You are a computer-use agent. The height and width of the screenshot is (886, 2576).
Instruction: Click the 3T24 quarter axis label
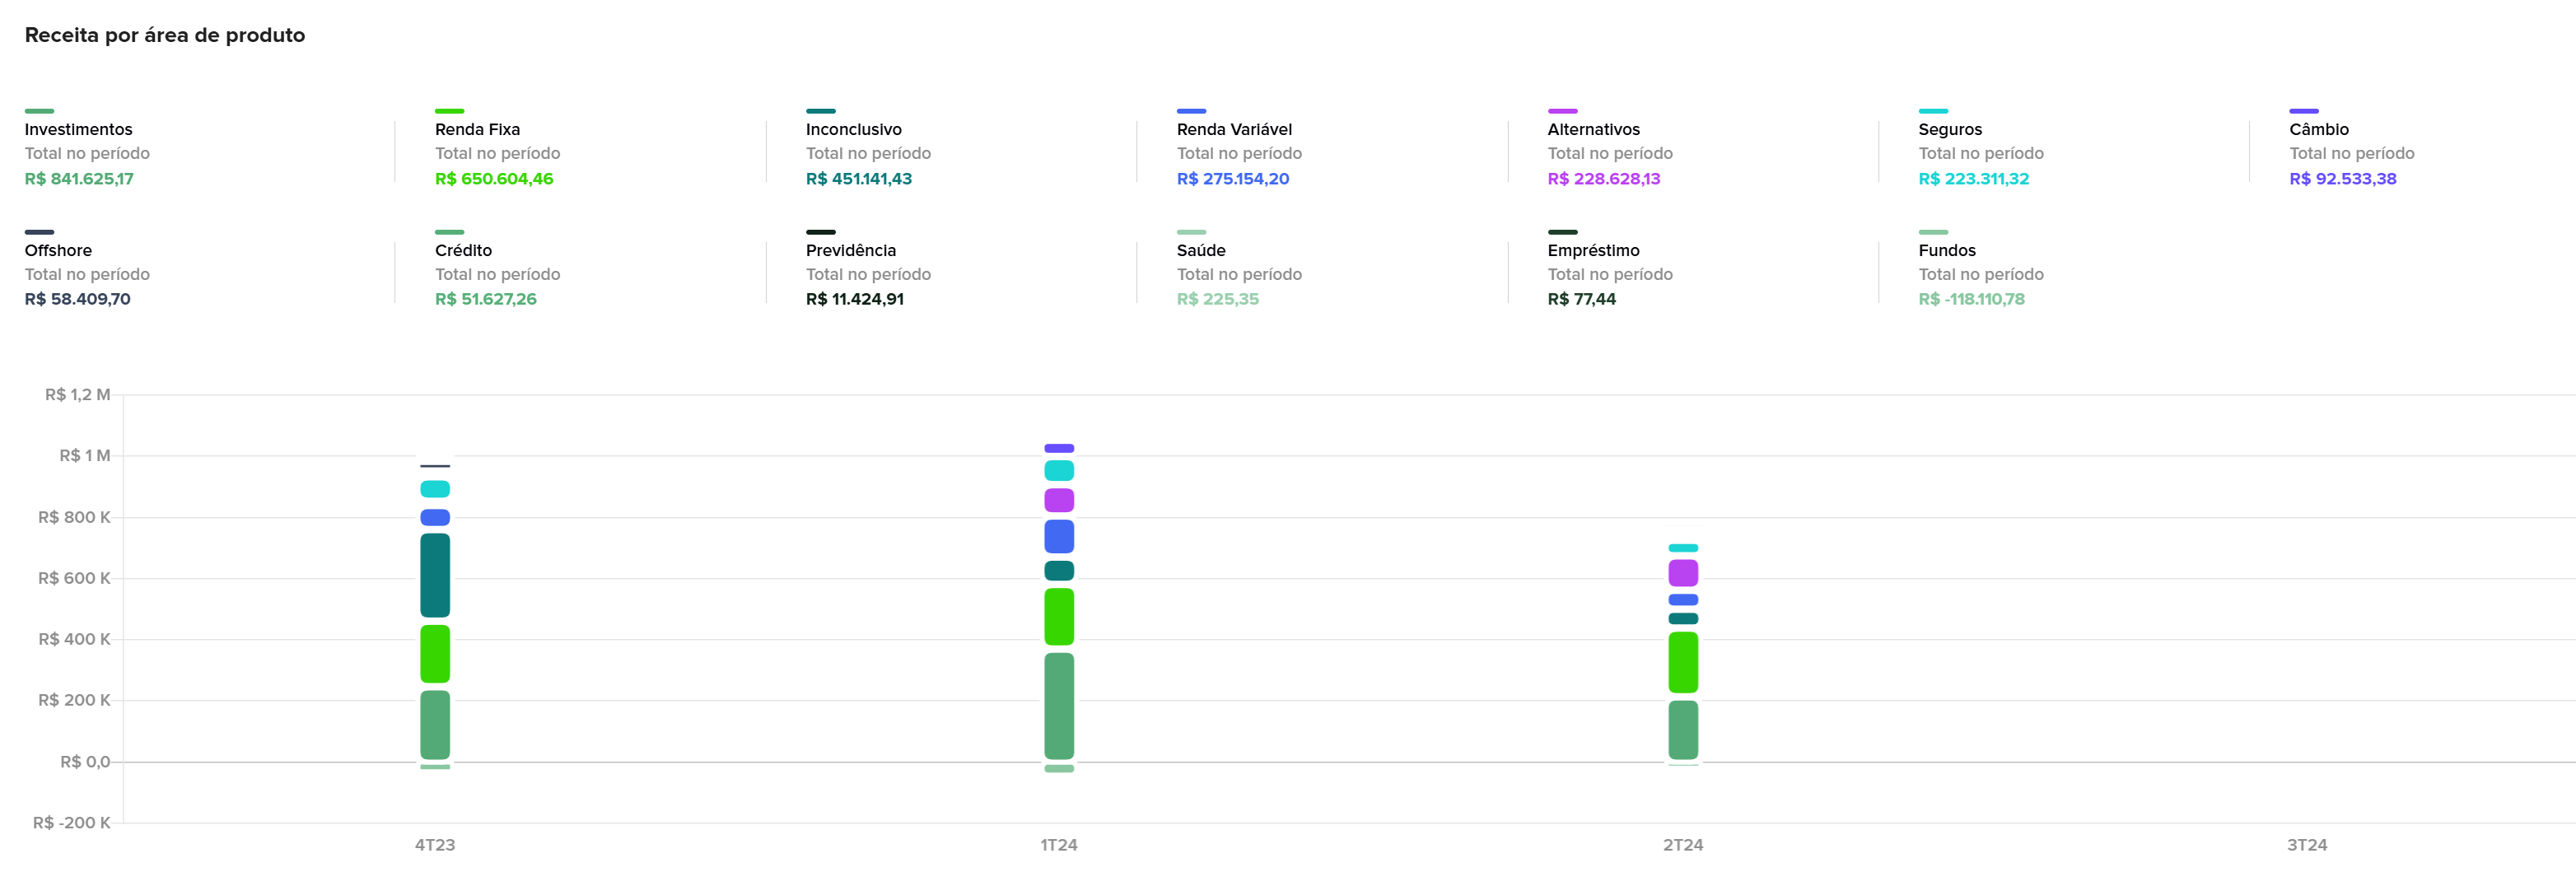pos(2306,845)
